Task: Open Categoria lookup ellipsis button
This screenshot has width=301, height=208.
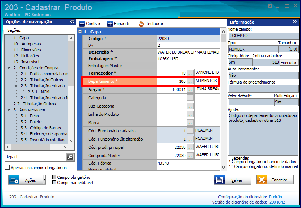Action: coord(190,98)
